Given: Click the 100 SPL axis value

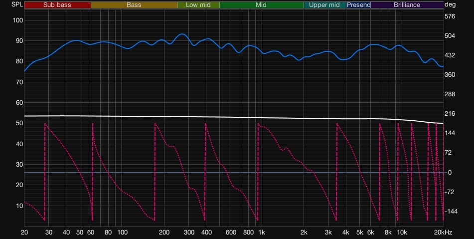Looking at the screenshot, I should pos(17,20).
